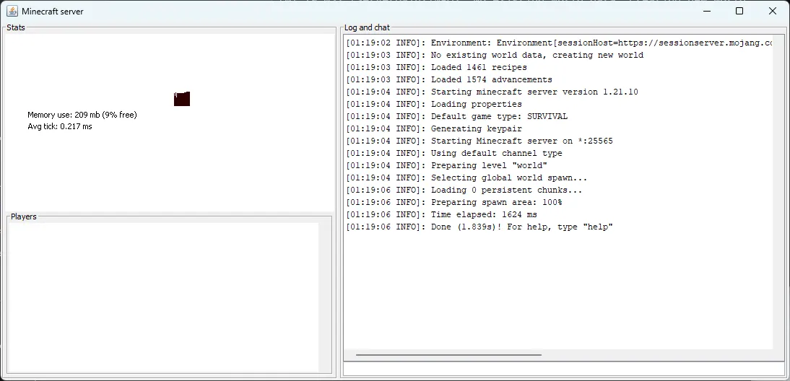Screen dimensions: 790x381
Task: Click the "Memory use: 209 mb (9% free)" text
Action: pos(82,115)
